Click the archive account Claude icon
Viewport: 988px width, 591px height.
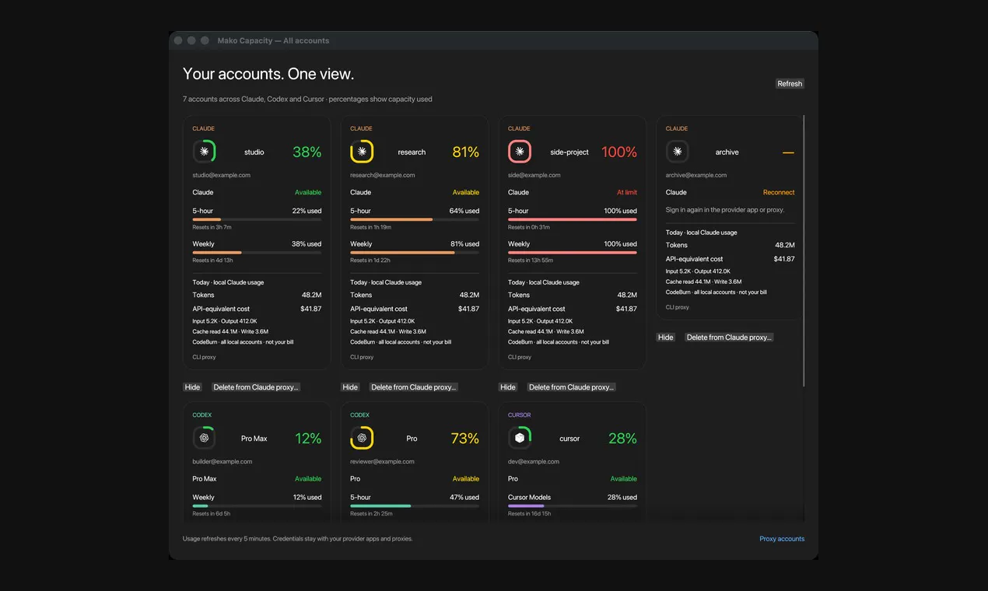[678, 152]
